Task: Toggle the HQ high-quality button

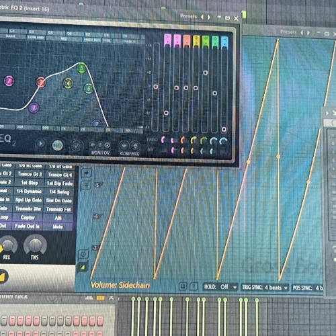Action: pos(58,145)
